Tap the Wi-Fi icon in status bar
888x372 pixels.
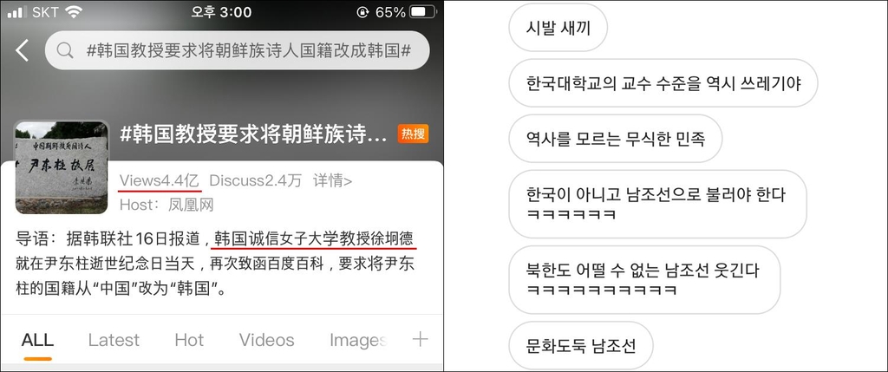click(x=74, y=11)
